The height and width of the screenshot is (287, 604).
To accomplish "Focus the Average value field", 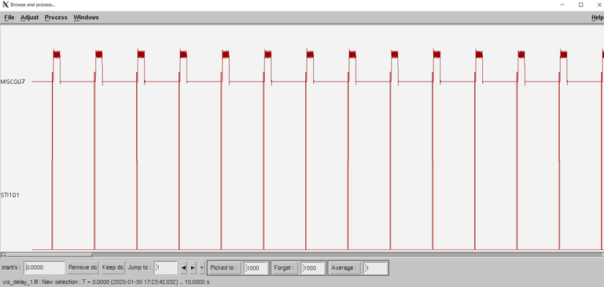I will click(375, 268).
